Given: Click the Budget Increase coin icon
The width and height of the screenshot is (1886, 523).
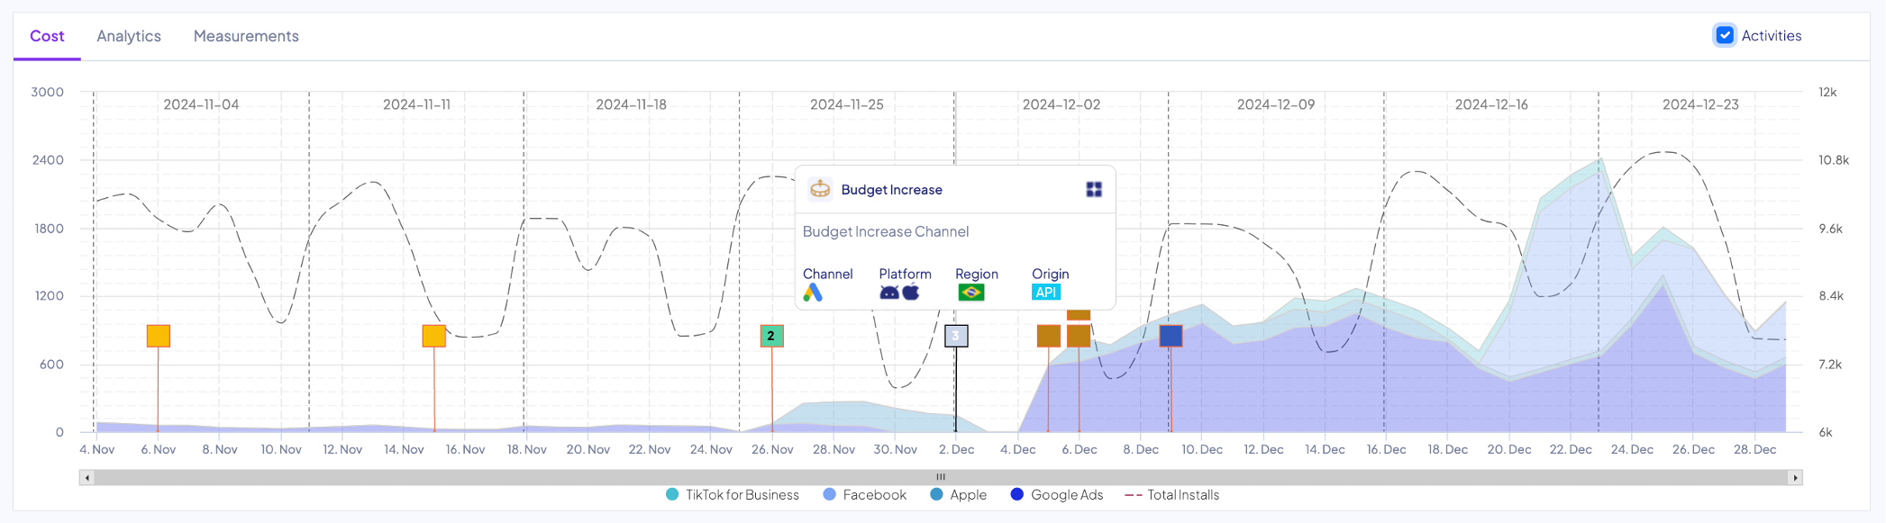Looking at the screenshot, I should (x=820, y=189).
